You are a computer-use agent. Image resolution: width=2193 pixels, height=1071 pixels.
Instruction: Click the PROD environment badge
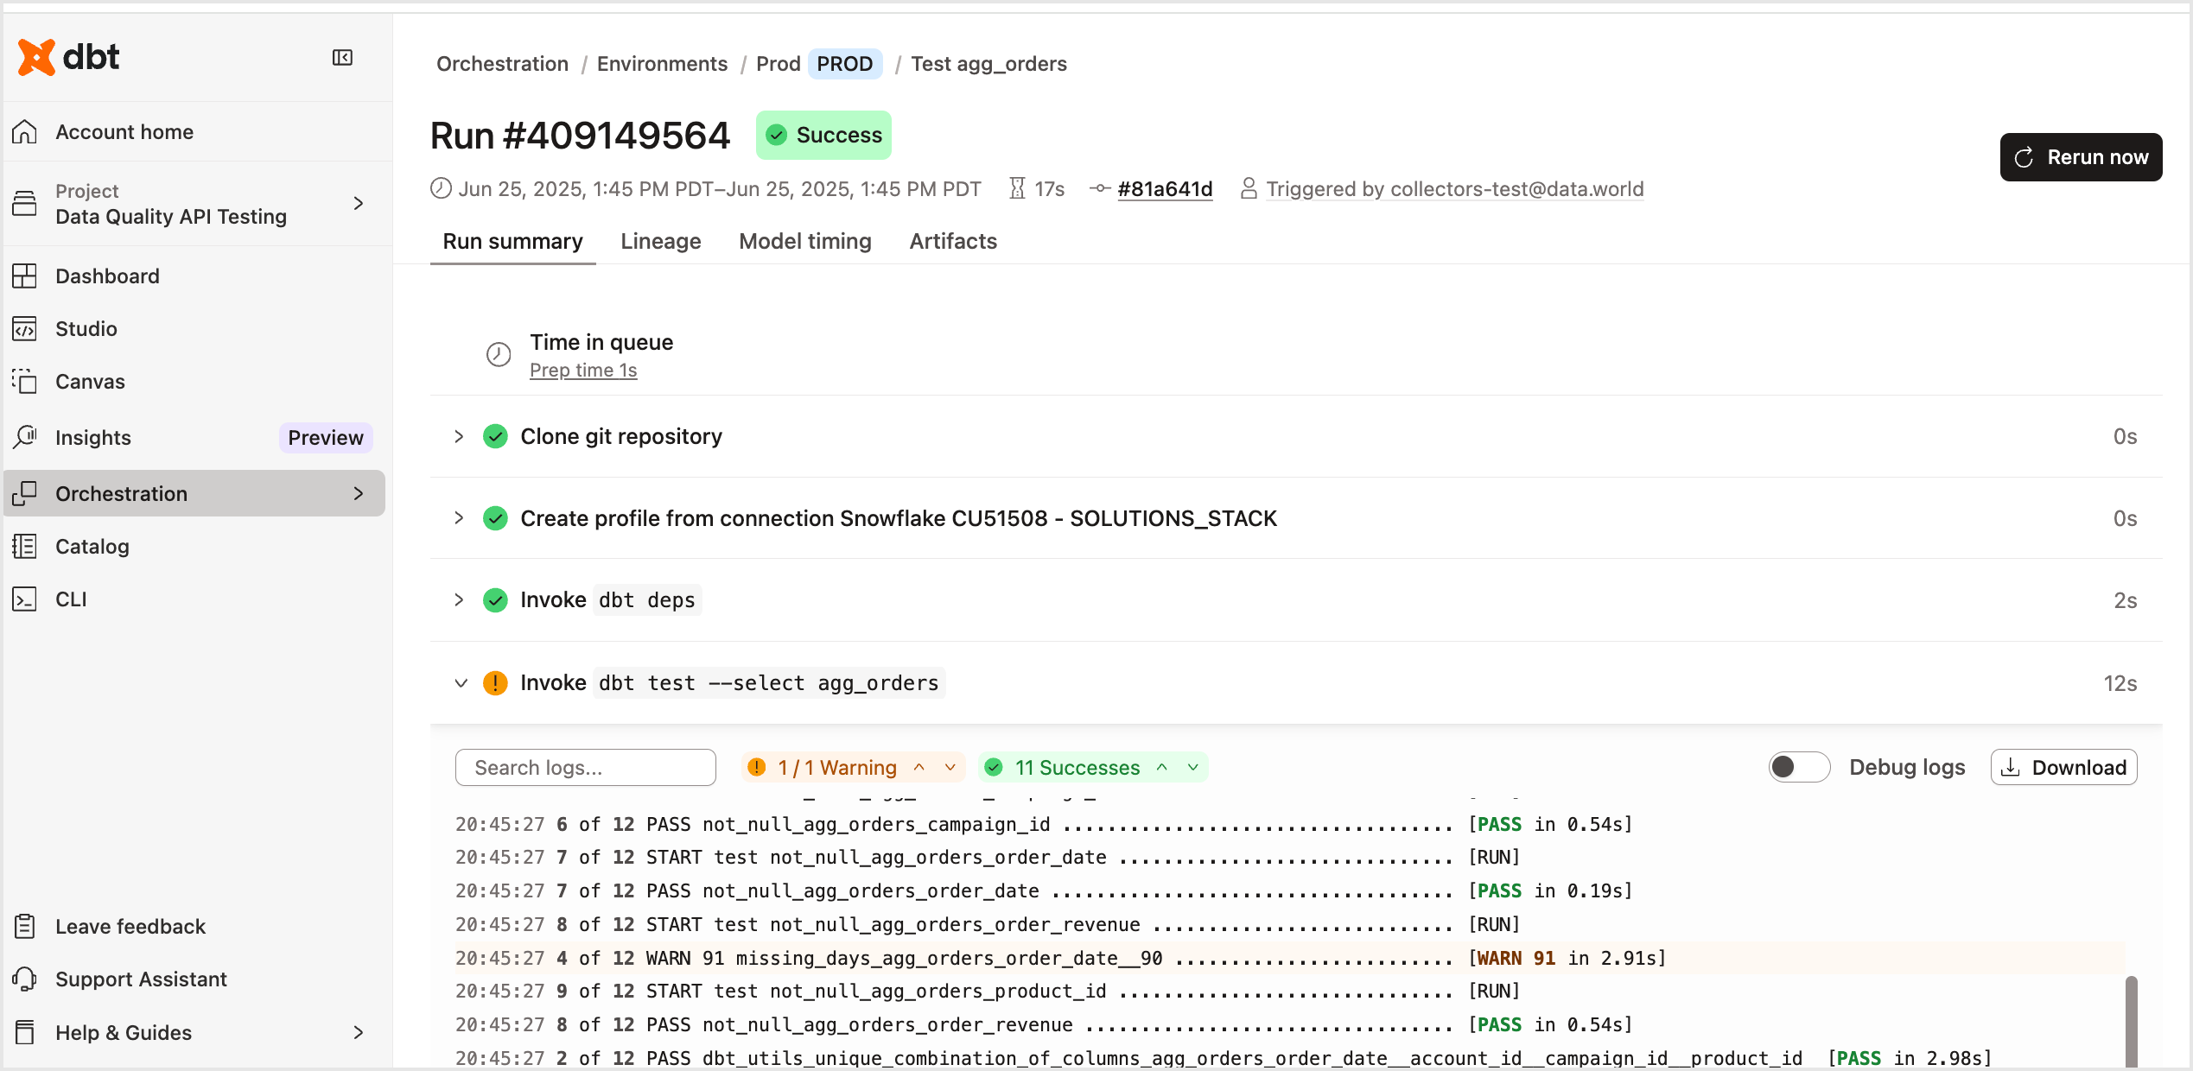[x=844, y=64]
